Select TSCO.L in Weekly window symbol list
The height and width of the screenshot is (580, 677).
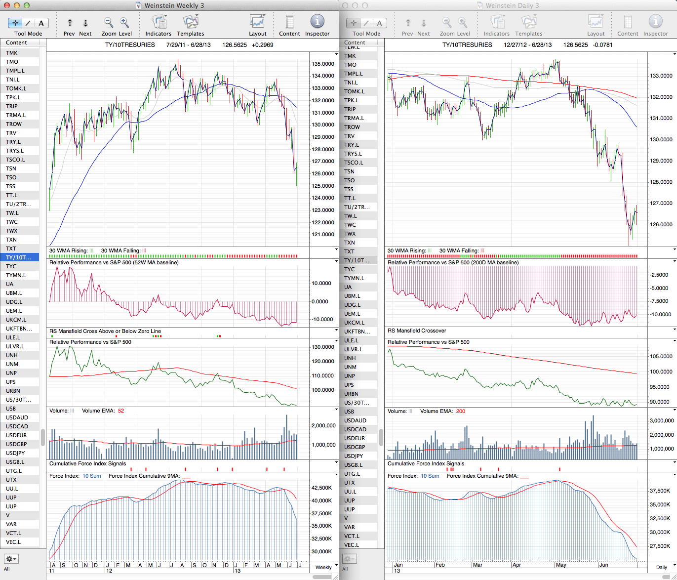pos(15,160)
